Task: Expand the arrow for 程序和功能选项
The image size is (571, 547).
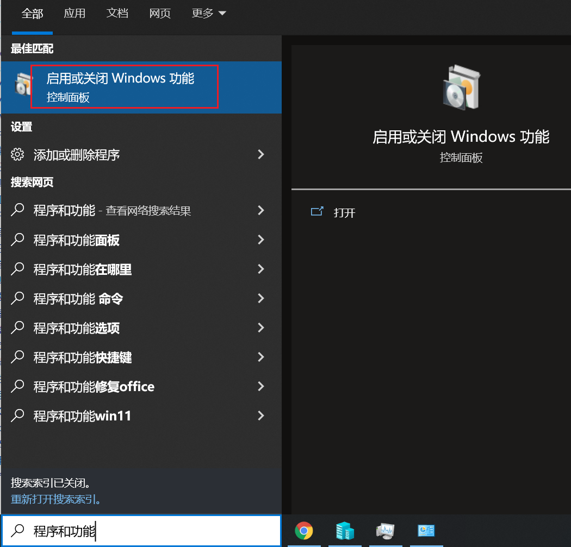Action: point(260,328)
